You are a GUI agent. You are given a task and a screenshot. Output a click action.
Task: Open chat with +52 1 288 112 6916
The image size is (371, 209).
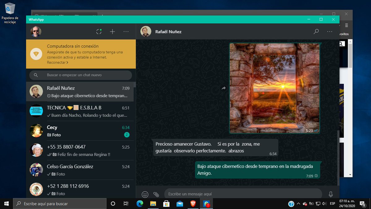tap(80, 189)
